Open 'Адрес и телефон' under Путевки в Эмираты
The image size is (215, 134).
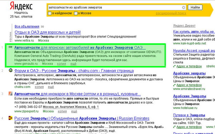pos(189,127)
